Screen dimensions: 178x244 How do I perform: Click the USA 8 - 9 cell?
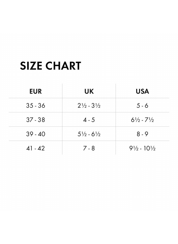coord(142,134)
